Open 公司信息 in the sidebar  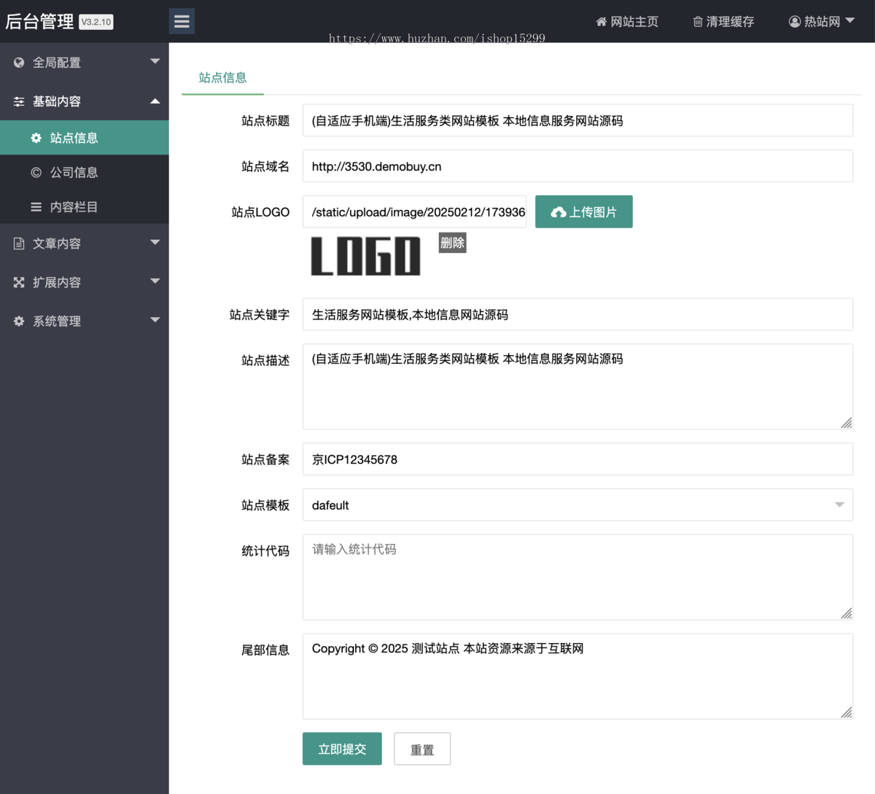pos(85,173)
